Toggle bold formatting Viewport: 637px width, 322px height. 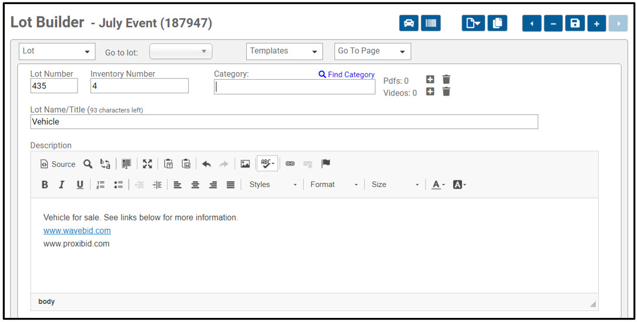point(45,185)
